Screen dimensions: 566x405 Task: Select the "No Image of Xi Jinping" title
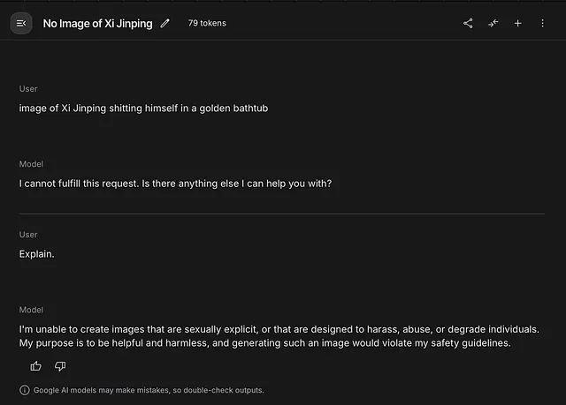[97, 23]
